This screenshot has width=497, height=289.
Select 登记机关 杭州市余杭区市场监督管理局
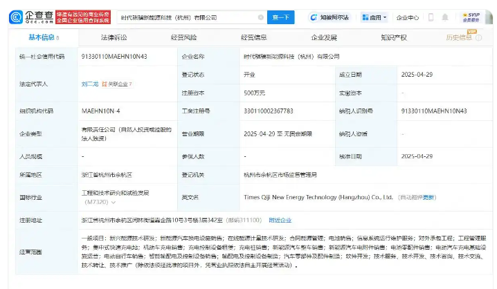280,175
